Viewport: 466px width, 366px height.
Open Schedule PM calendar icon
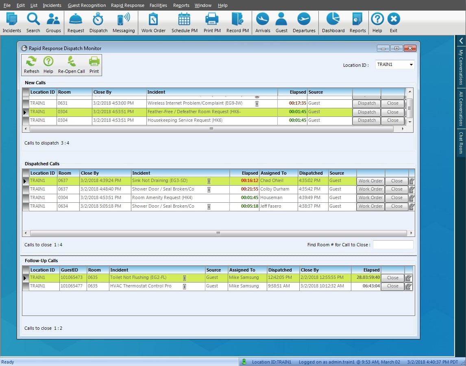[184, 22]
